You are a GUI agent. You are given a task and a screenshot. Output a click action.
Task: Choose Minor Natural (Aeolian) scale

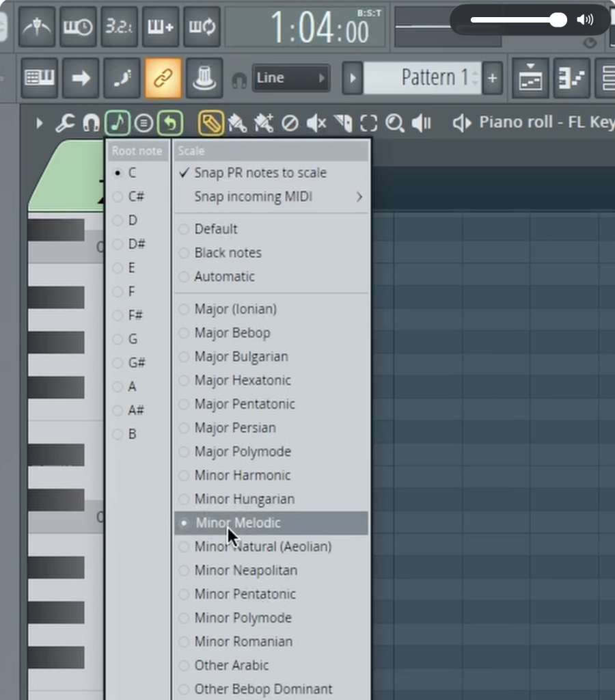(x=262, y=546)
